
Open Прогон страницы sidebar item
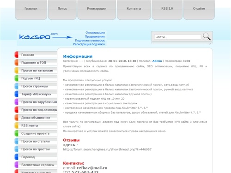coord(36,86)
